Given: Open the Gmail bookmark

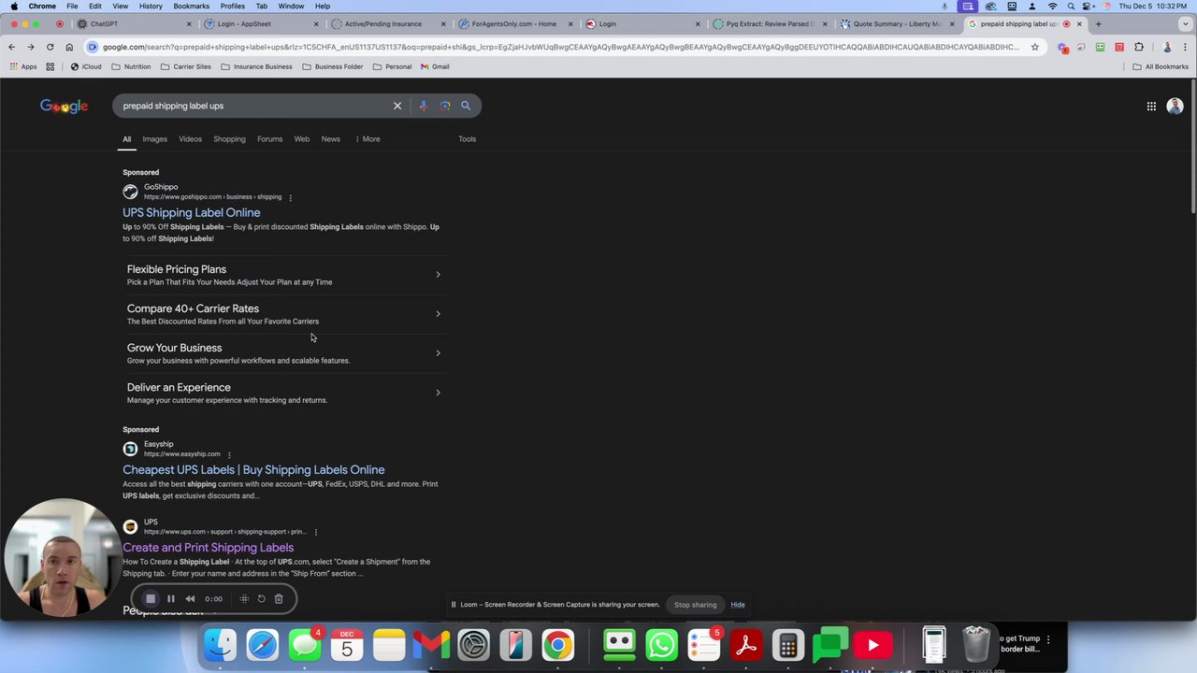Looking at the screenshot, I should 435,66.
